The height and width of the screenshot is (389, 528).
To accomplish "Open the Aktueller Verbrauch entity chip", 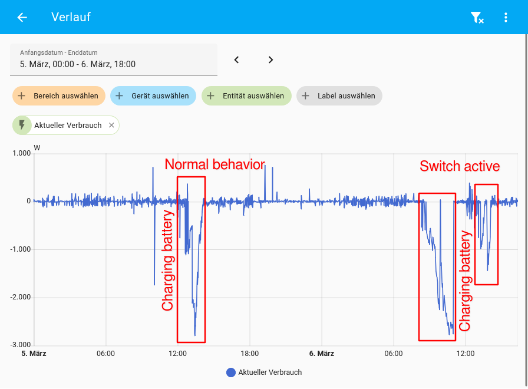I will click(x=66, y=126).
